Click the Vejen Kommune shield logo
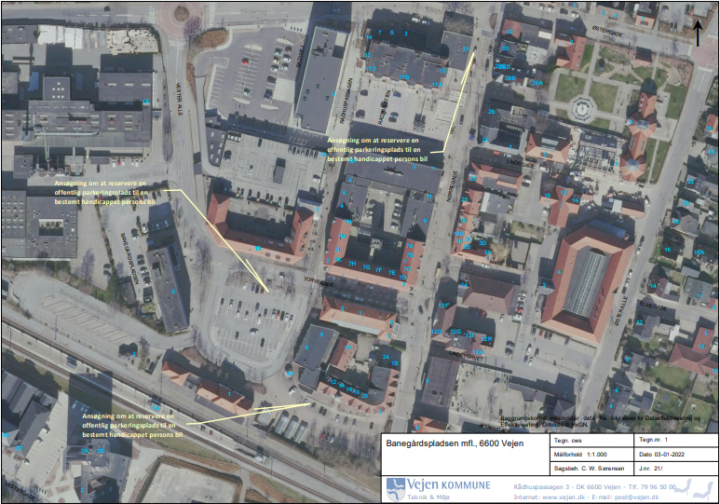The height and width of the screenshot is (504, 720). pos(395,489)
